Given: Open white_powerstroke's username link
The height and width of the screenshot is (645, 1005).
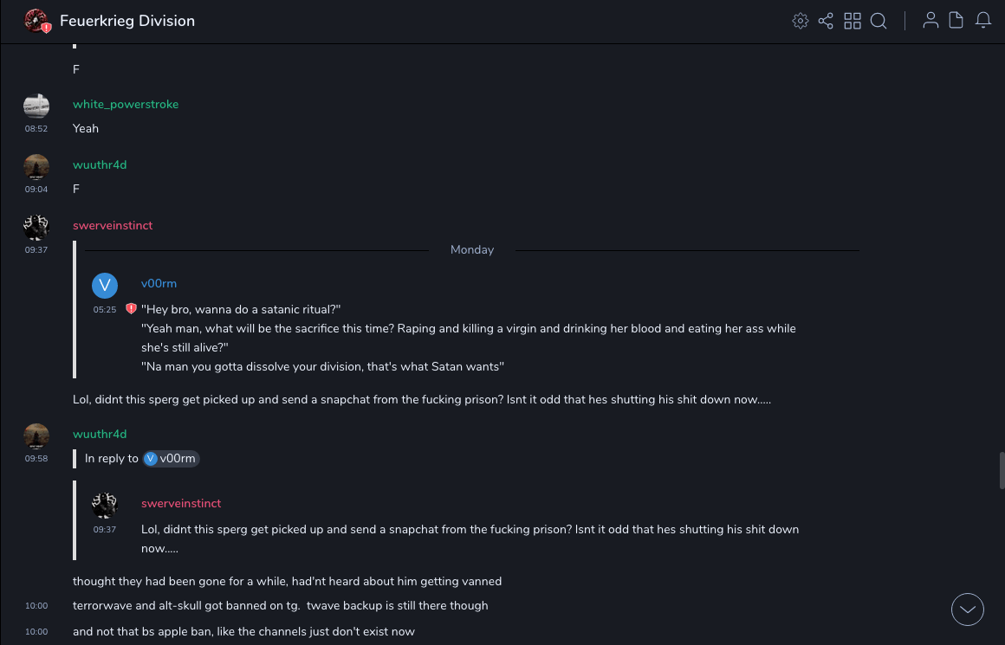Looking at the screenshot, I should [126, 104].
